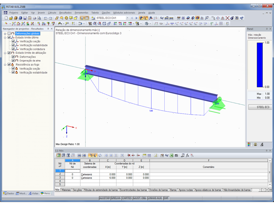Click the balance scale icon in Panel bottom
The height and width of the screenshot is (206, 274).
point(255,145)
